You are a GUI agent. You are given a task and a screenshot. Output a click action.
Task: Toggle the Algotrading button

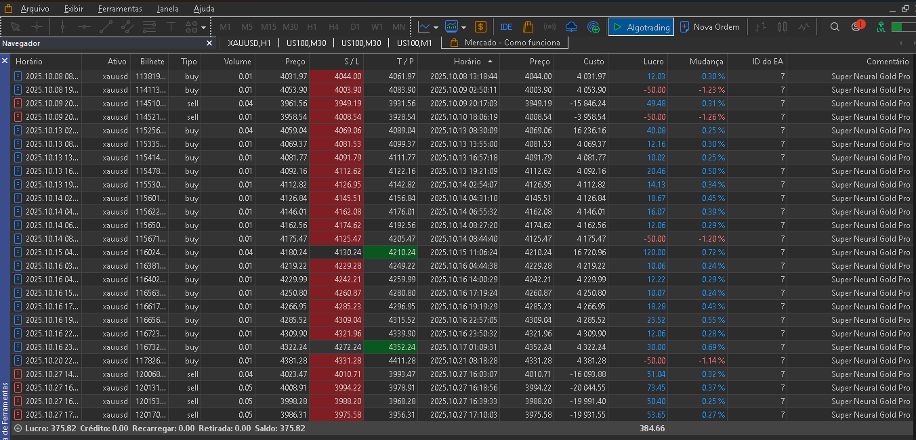pos(641,27)
